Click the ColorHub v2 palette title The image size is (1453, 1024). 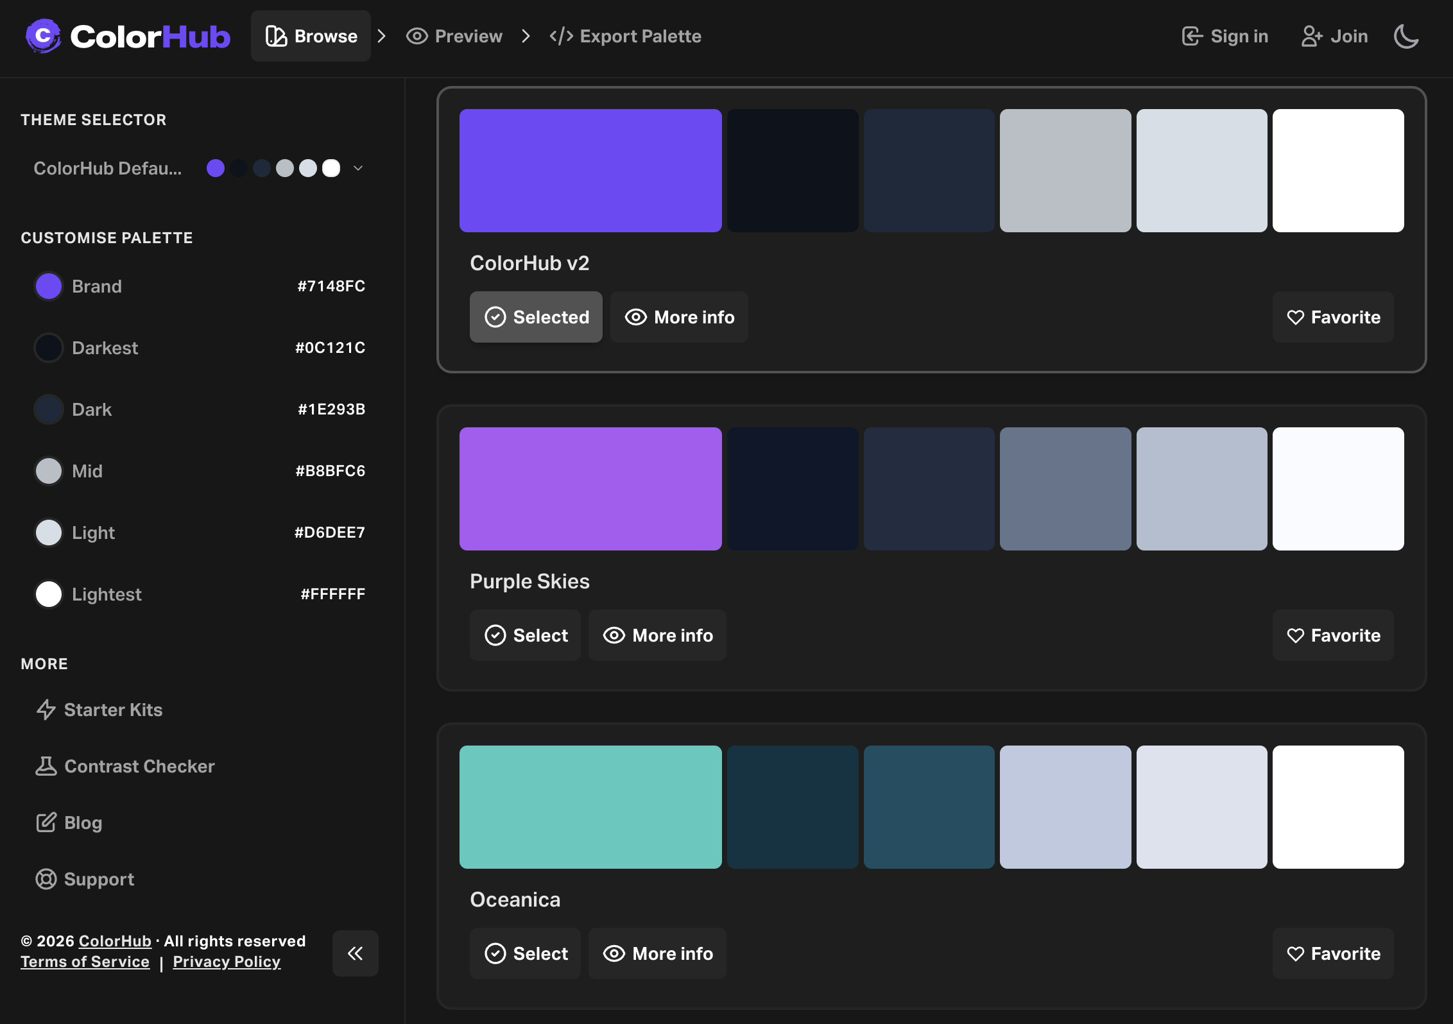(529, 263)
